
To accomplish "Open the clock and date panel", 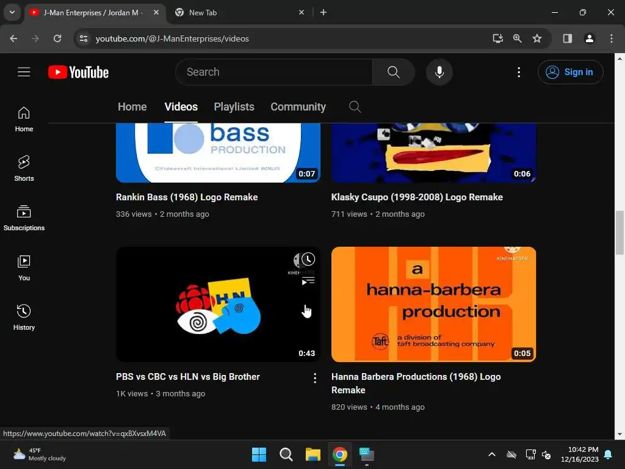I will tap(580, 454).
